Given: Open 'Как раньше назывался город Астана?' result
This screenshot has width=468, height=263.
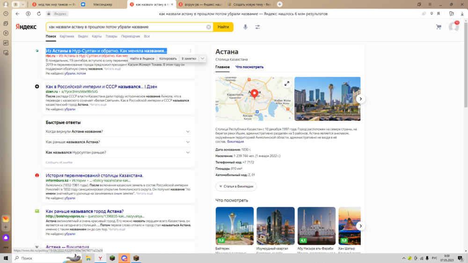Looking at the screenshot, I should point(84,212).
